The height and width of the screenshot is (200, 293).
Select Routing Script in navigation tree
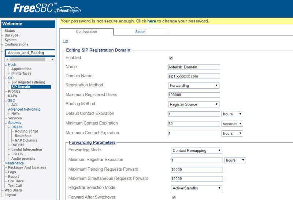pos(26,131)
